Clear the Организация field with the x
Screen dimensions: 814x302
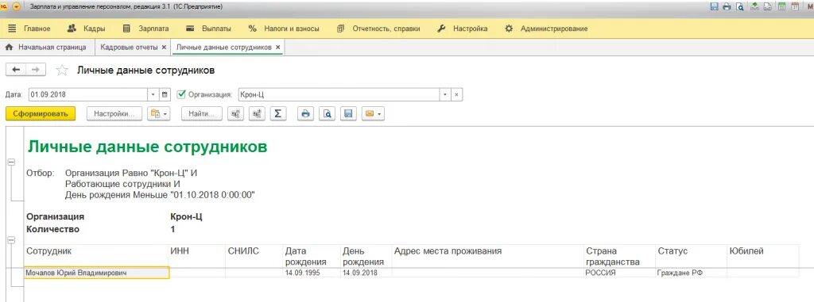click(456, 95)
